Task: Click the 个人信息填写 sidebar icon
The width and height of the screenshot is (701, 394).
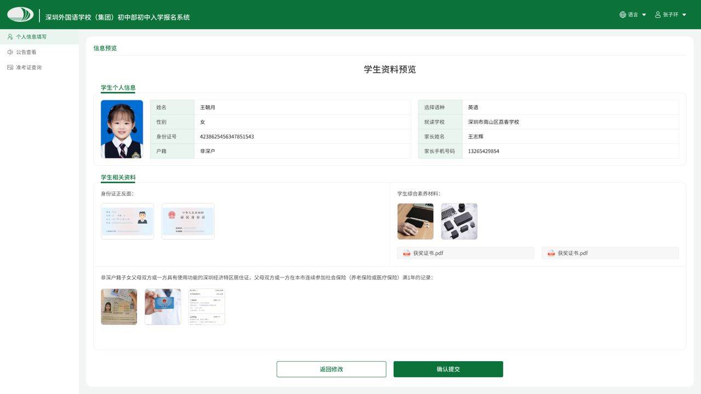Action: click(x=10, y=37)
